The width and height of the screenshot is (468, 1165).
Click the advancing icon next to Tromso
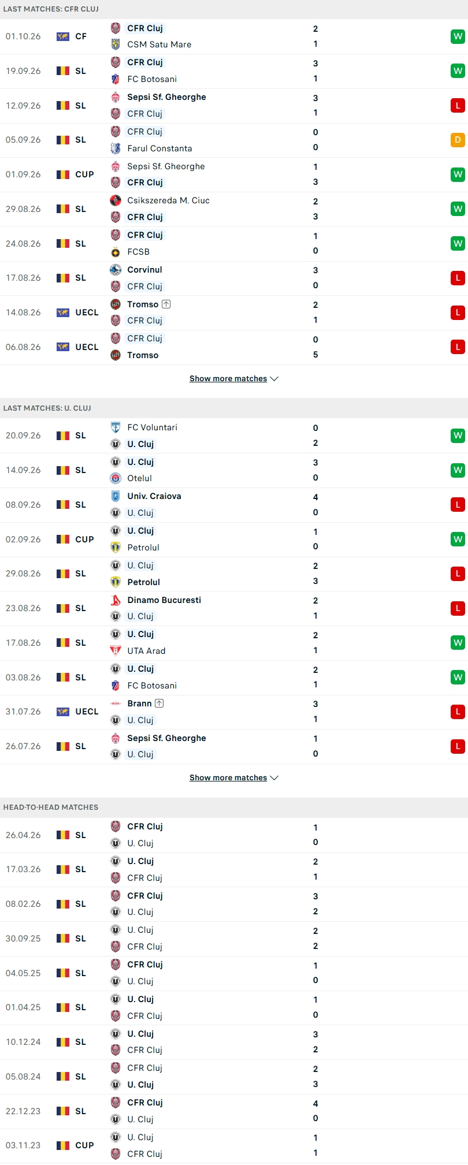[x=166, y=304]
